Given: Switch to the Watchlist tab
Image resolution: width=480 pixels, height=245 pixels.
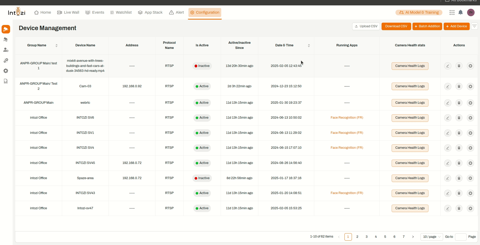Looking at the screenshot, I should click(x=121, y=12).
